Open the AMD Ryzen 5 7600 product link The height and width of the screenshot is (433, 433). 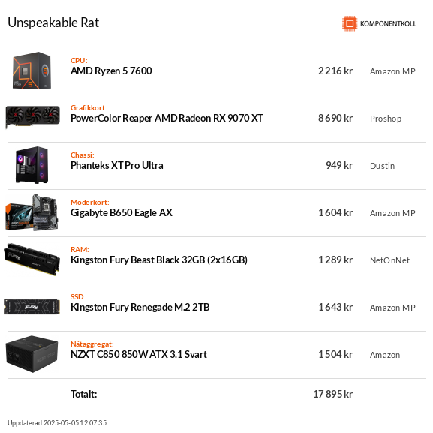111,71
